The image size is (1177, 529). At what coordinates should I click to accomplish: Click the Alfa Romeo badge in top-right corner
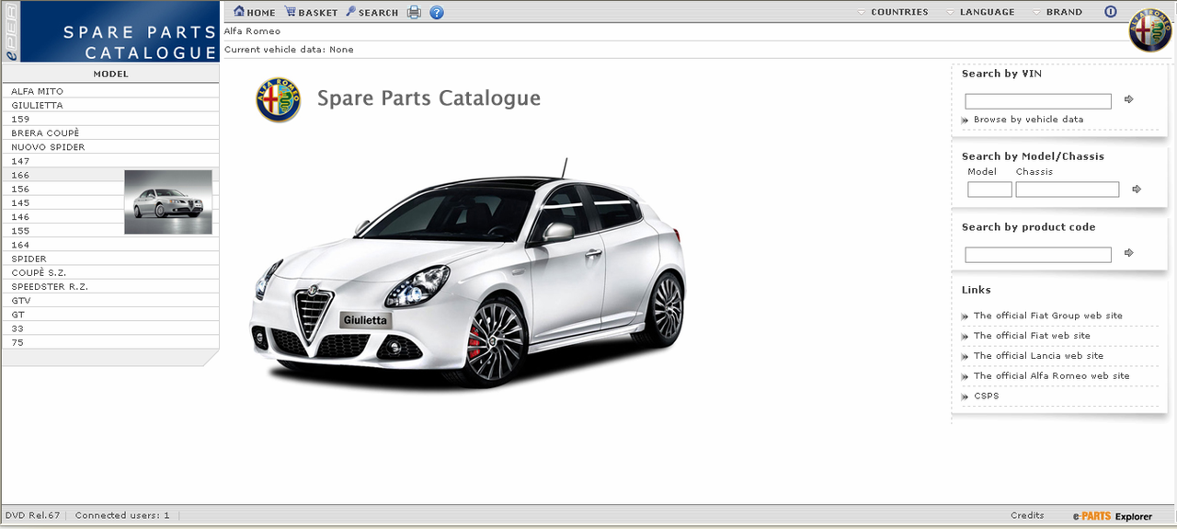coord(1150,31)
